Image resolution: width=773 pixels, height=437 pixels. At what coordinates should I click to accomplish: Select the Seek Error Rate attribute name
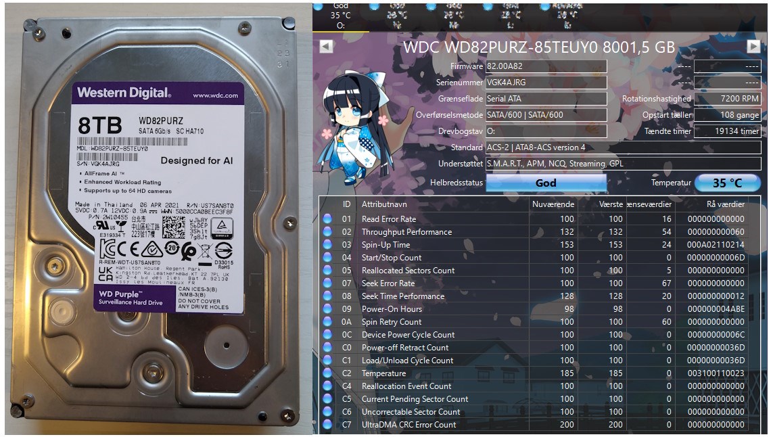coord(388,283)
